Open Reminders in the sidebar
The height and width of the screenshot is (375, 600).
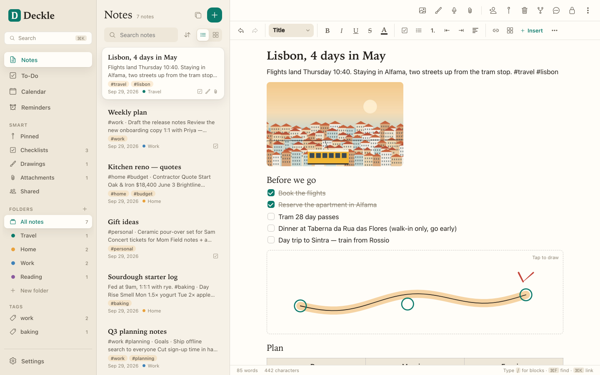tap(48, 107)
